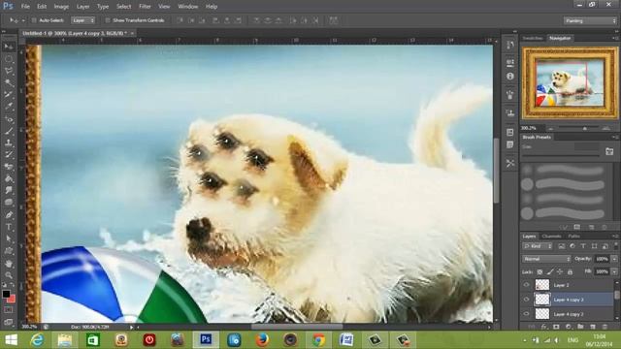Open the workspace Painting dropdown
The image size is (621, 349).
pos(590,20)
